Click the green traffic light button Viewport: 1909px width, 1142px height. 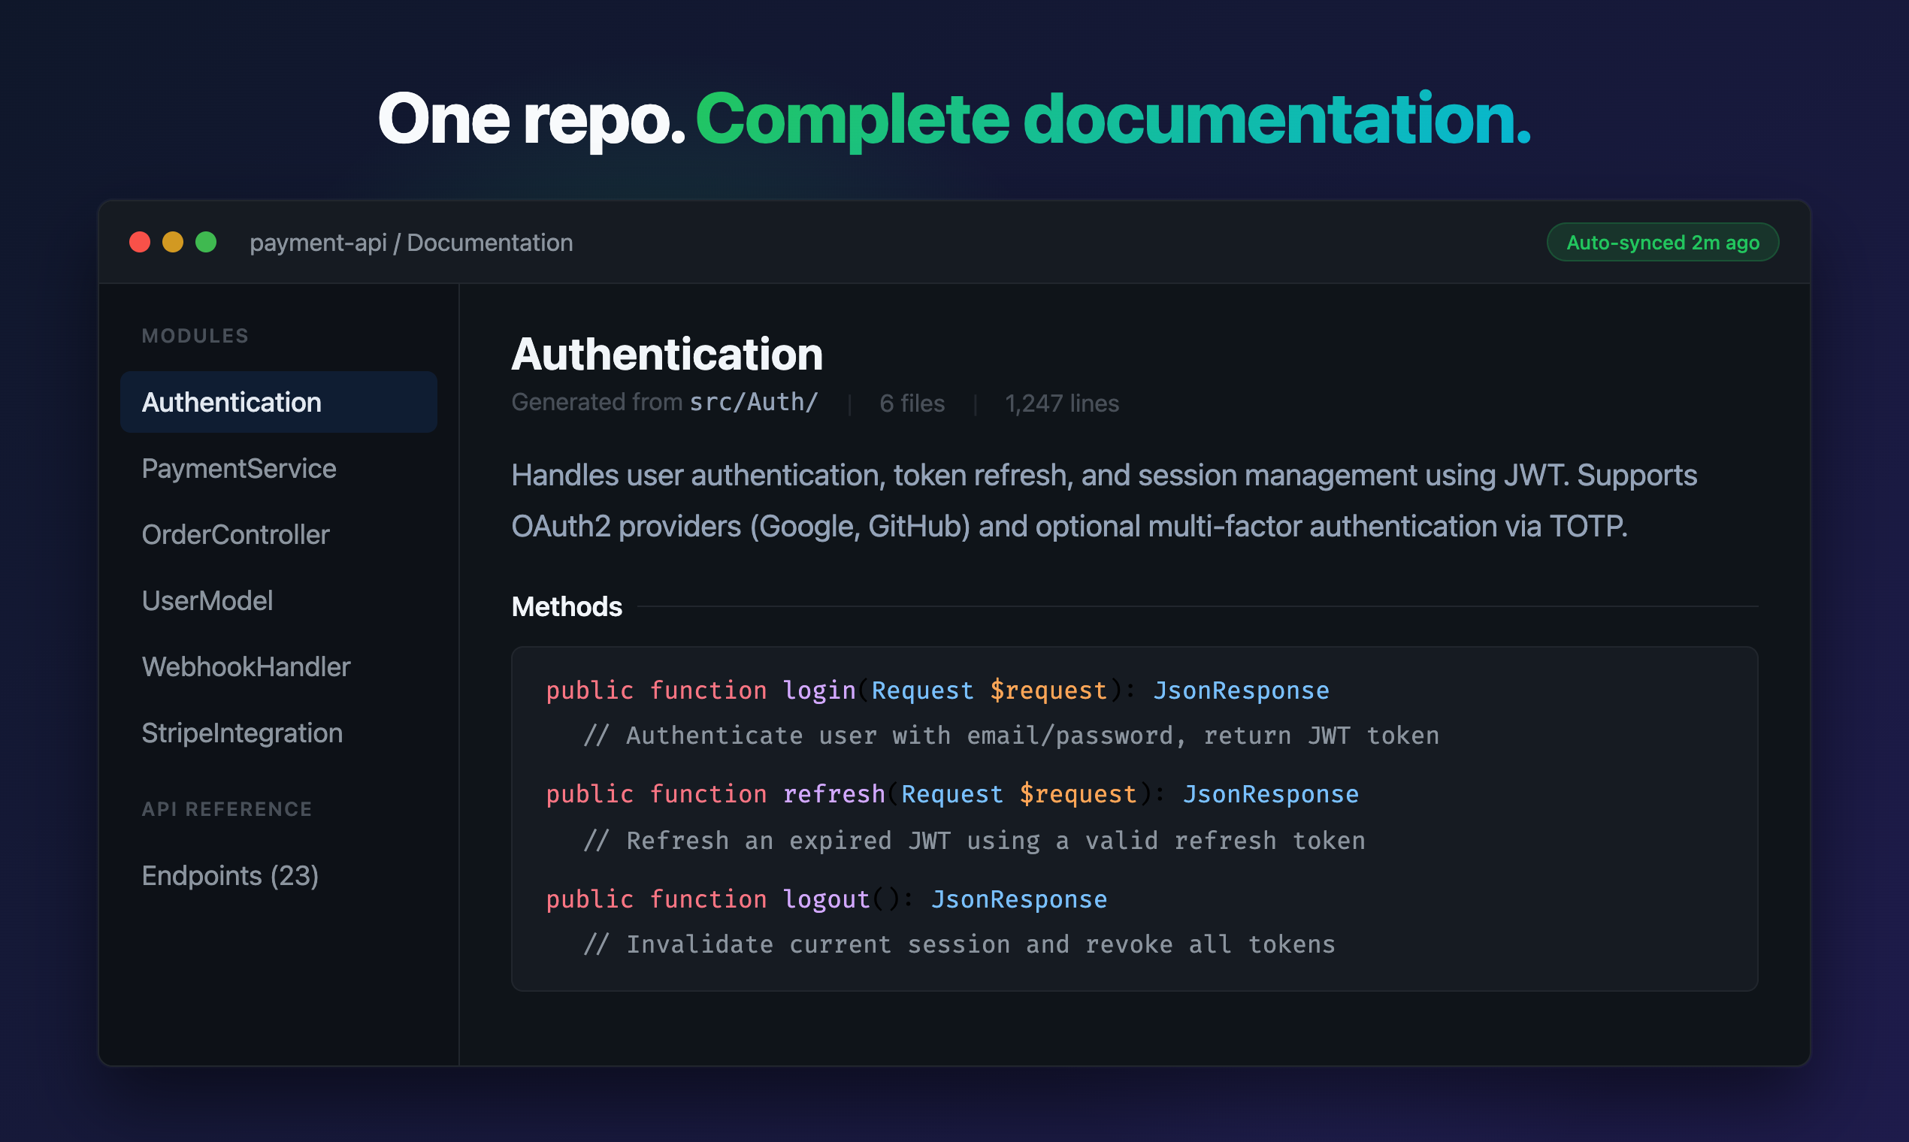[206, 242]
